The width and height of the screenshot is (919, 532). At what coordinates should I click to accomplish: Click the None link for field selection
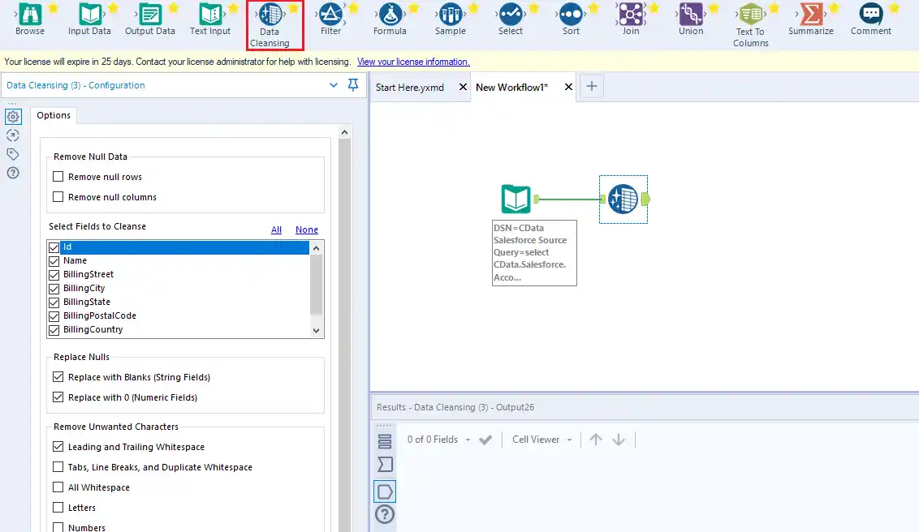[x=306, y=230]
